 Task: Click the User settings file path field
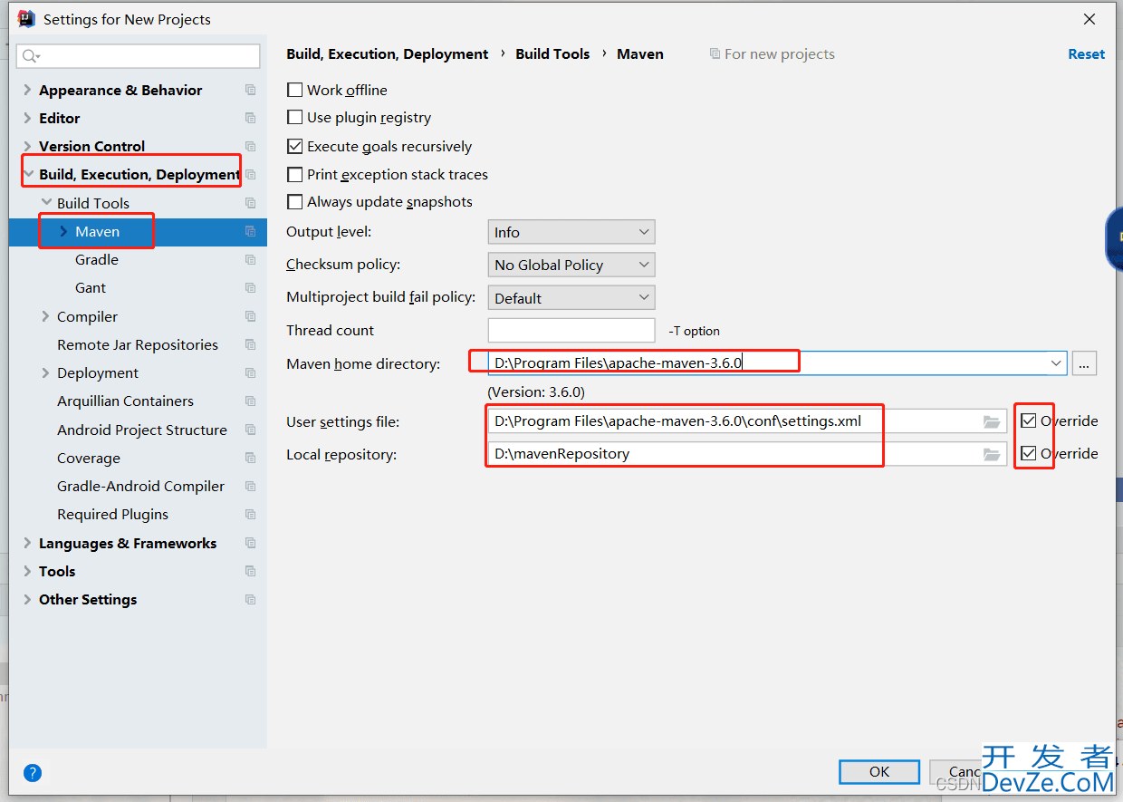[747, 421]
